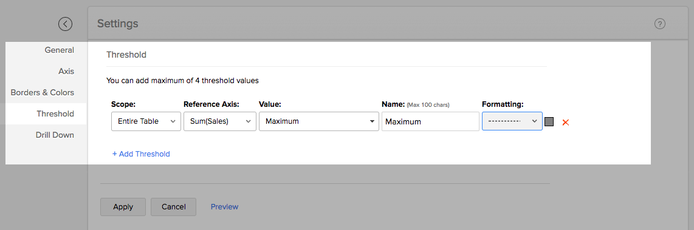This screenshot has height=230, width=694.
Task: Delete threshold with the red X icon
Action: [x=565, y=122]
